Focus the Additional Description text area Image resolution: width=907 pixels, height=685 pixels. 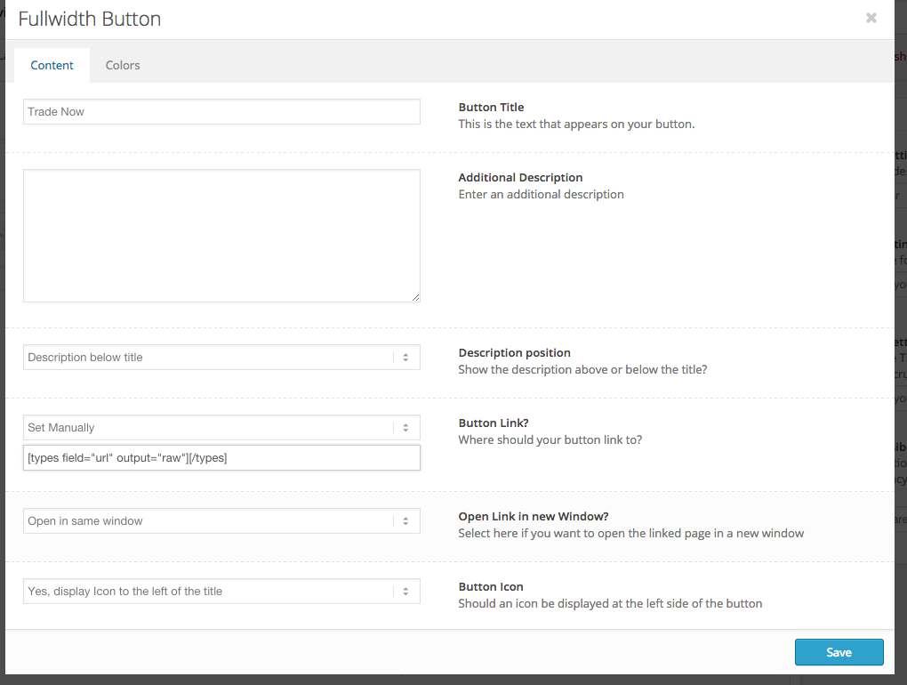pyautogui.click(x=221, y=236)
